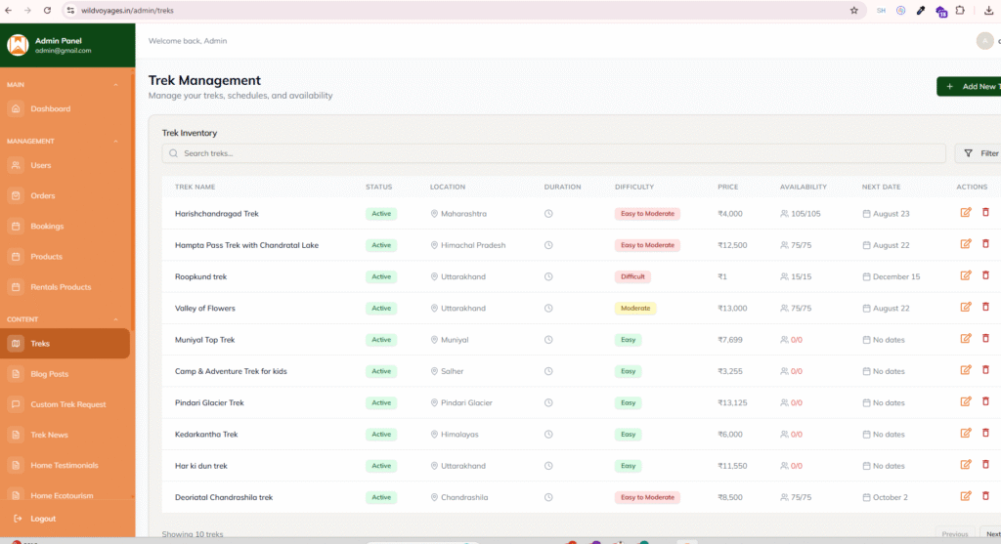Remove Roopkund trek using trash icon
The image size is (1001, 544).
click(x=985, y=275)
